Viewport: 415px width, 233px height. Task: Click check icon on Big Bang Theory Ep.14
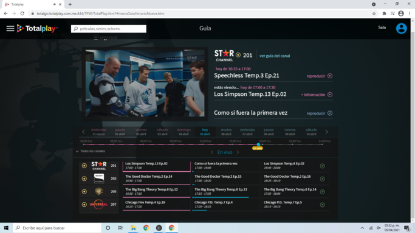pos(323,192)
